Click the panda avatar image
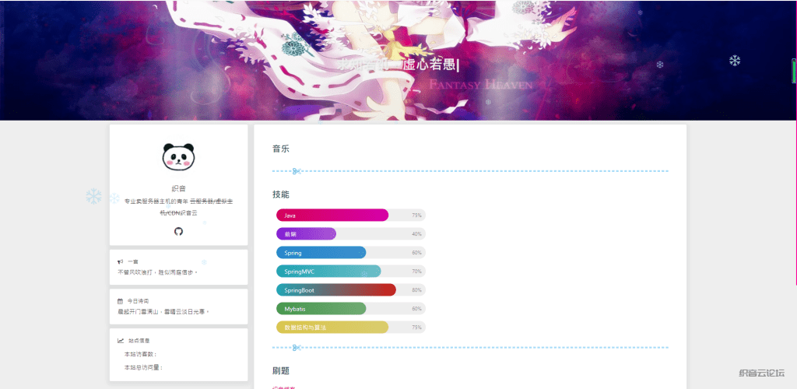The height and width of the screenshot is (389, 797). point(178,156)
